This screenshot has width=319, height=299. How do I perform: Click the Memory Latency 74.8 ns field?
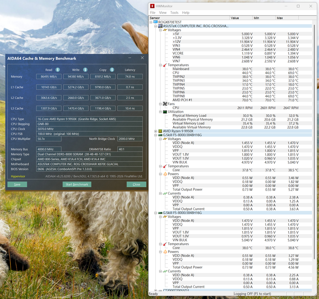tap(130, 76)
